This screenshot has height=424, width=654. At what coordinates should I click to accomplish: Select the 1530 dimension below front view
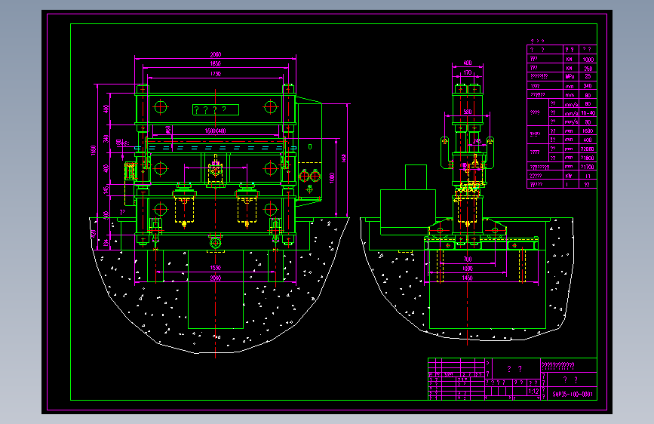tap(215, 268)
